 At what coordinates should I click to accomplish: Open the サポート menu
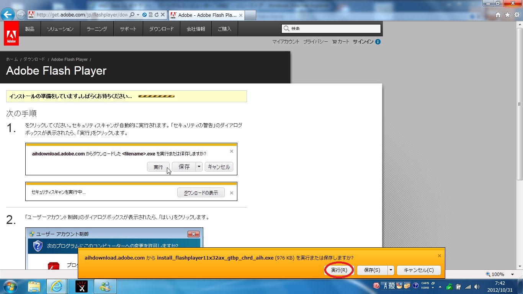click(x=128, y=29)
